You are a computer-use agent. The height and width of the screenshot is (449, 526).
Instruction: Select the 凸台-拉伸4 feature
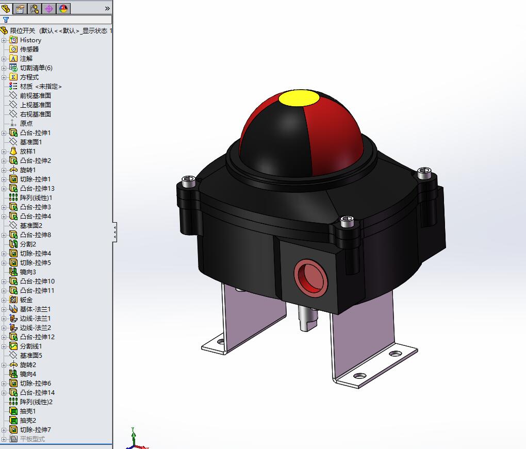[30, 217]
